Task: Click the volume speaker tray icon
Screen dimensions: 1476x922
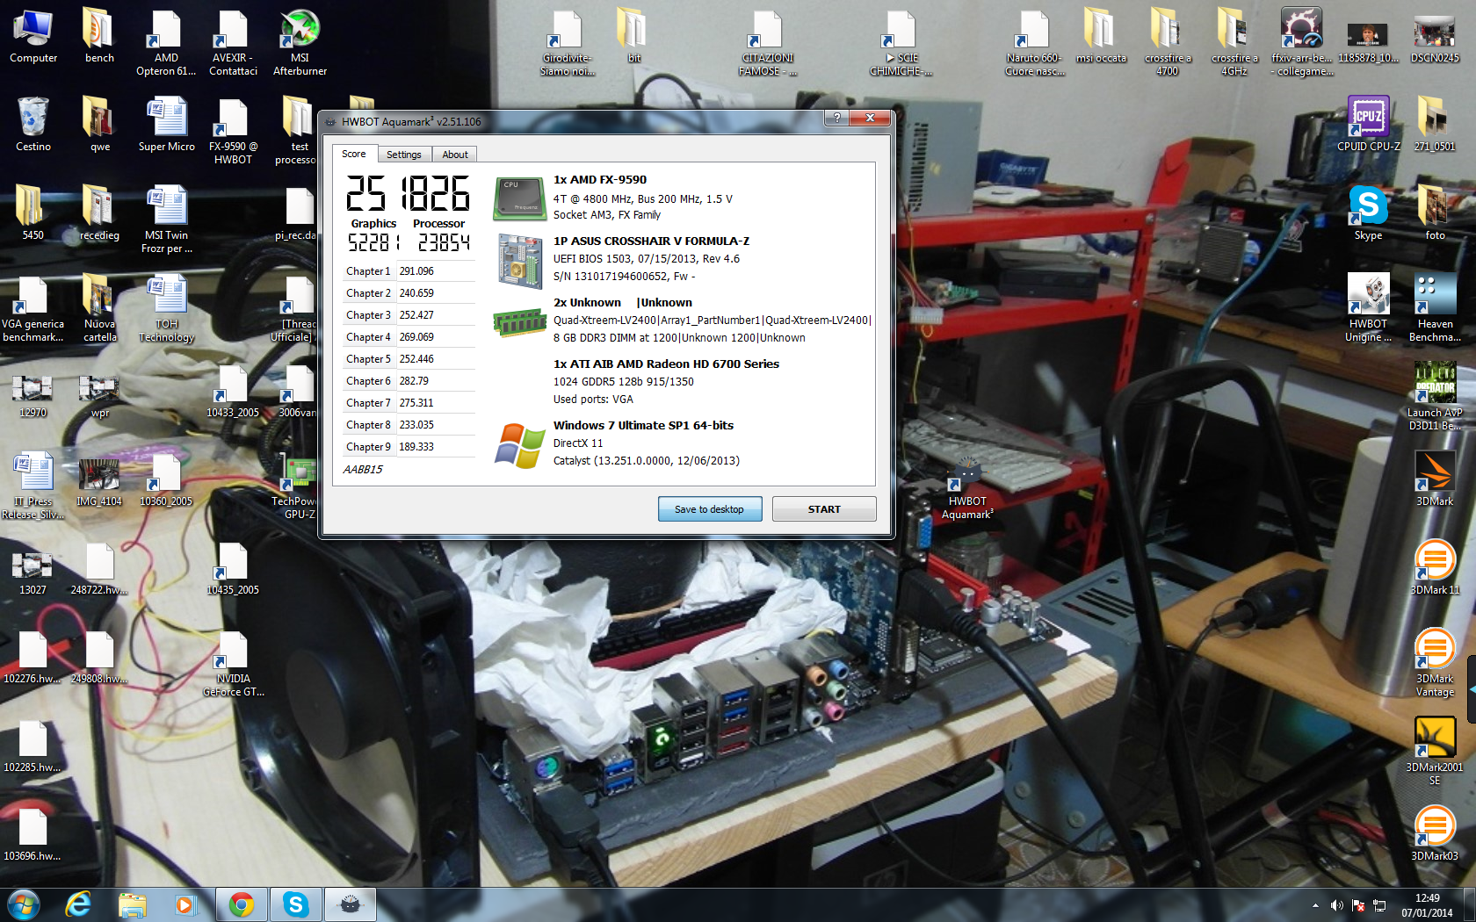Action: click(x=1336, y=905)
